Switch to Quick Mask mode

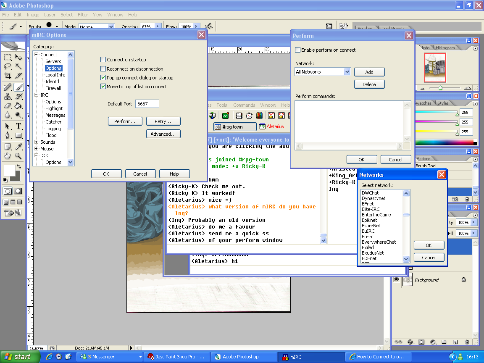tap(18, 191)
